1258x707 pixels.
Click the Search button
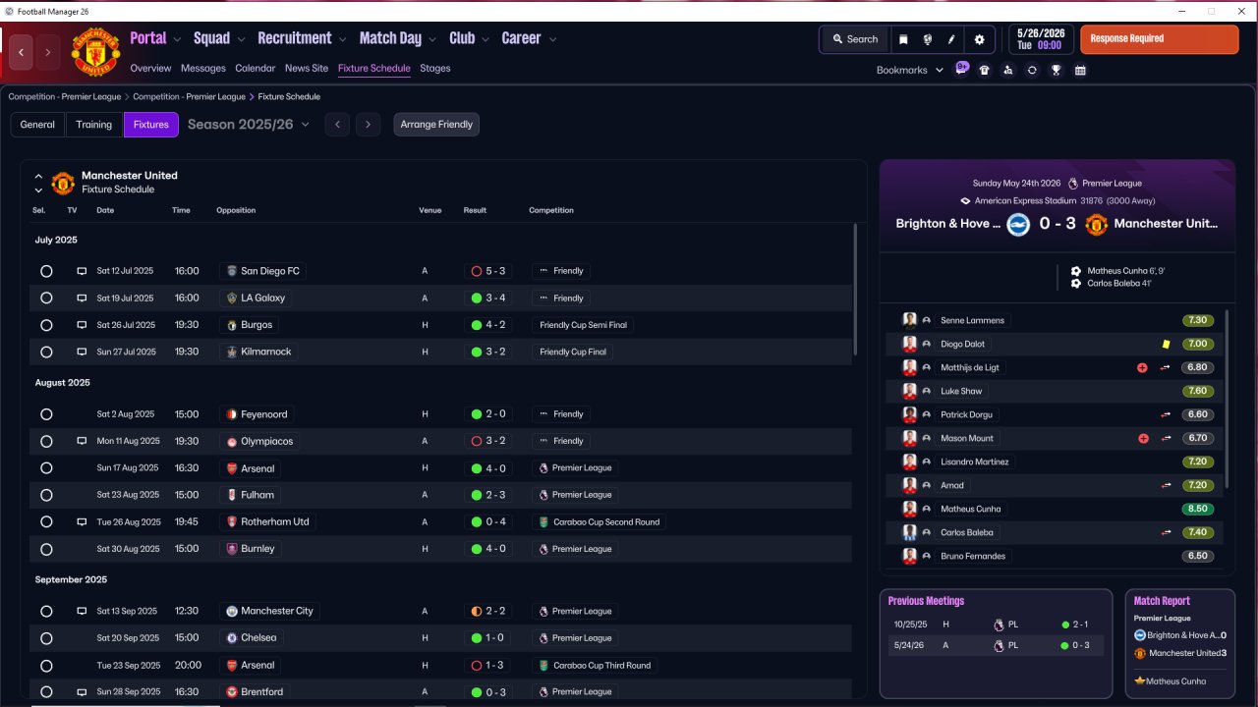tap(854, 39)
